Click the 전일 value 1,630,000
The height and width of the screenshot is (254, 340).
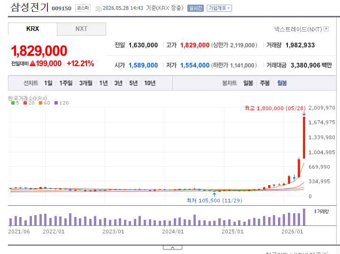(143, 45)
